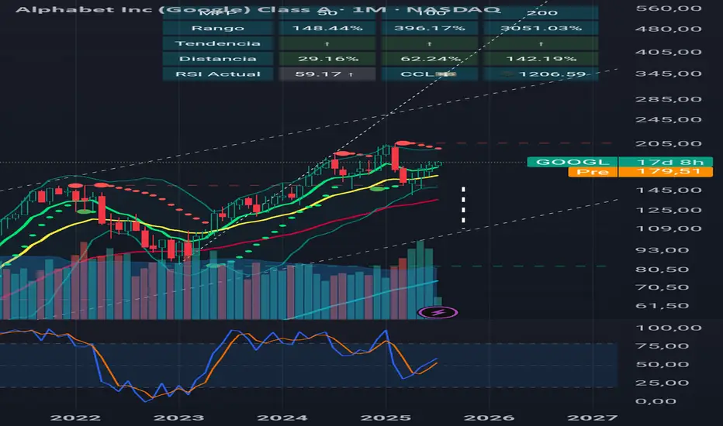Image resolution: width=723 pixels, height=426 pixels.
Task: Click the 345,00 price axis label
Action: pyautogui.click(x=669, y=74)
